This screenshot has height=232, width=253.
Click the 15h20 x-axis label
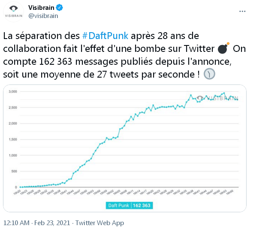17,192
